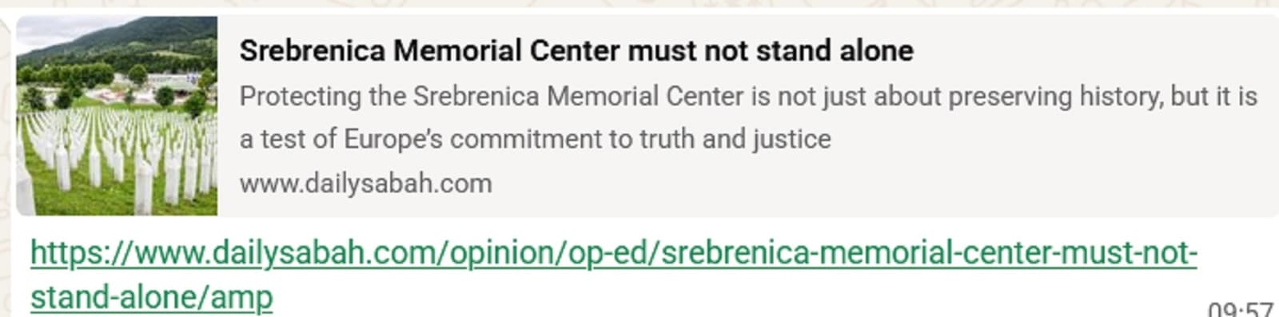
Task: Select the www.dailysabah.com domain label
Action: (x=365, y=184)
